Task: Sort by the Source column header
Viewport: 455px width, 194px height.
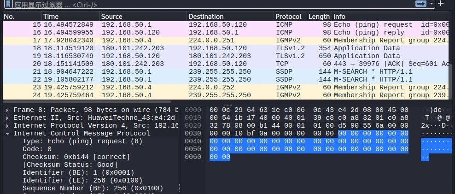Action: pos(143,17)
